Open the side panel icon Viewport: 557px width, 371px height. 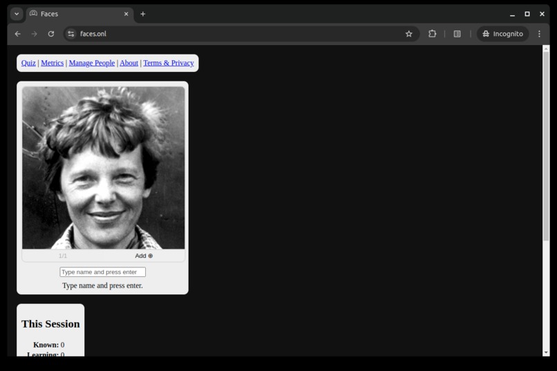(457, 34)
